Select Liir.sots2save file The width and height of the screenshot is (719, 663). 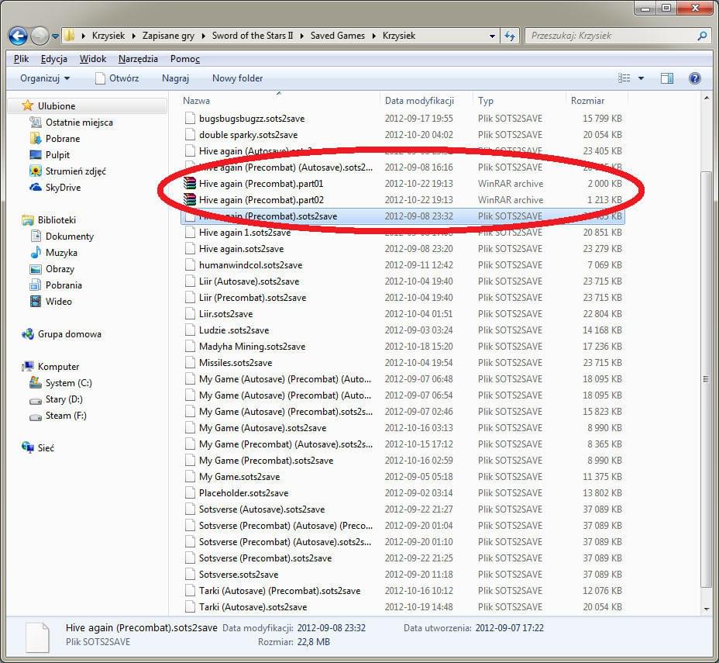coord(403,314)
